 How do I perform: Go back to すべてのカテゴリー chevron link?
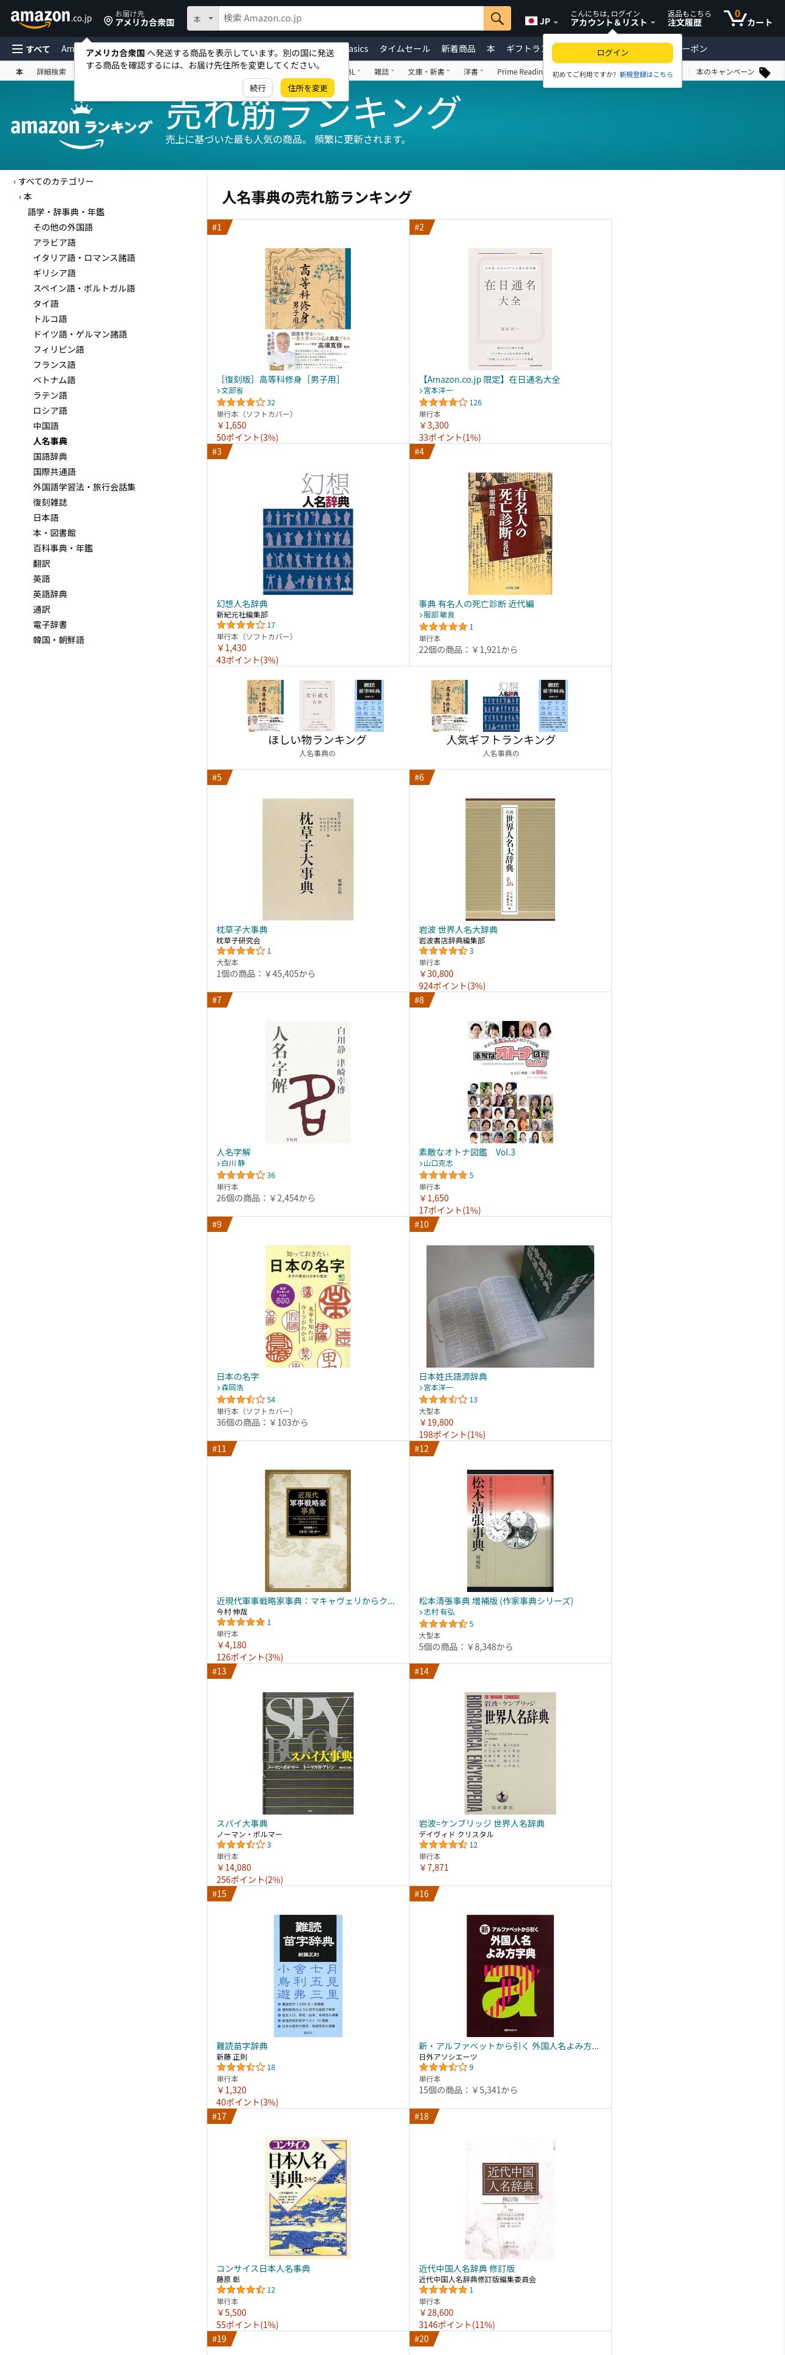(53, 181)
